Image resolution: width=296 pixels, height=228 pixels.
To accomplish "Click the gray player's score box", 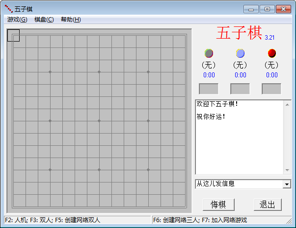I will tap(209, 89).
